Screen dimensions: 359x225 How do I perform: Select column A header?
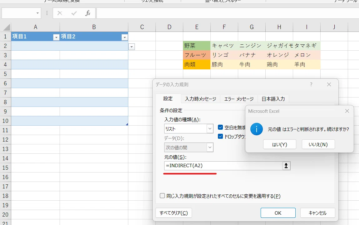[x=36, y=27]
